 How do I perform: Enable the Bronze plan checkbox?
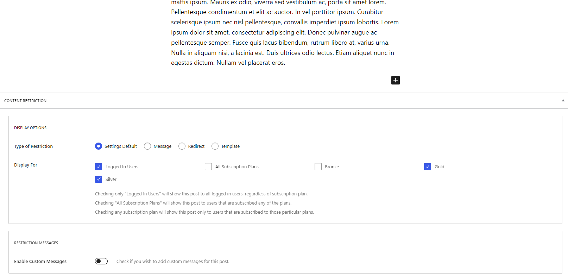pos(318,167)
